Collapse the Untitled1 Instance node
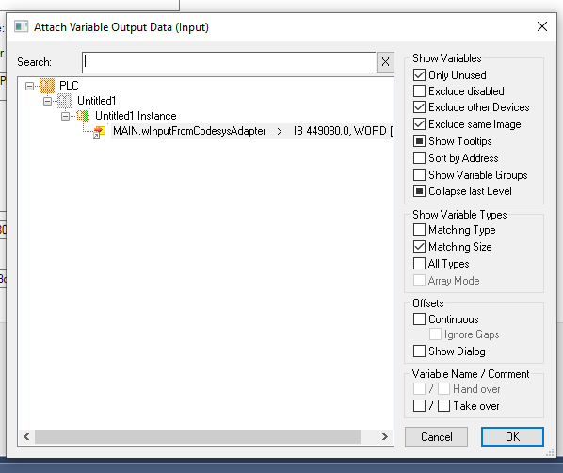 [65, 116]
